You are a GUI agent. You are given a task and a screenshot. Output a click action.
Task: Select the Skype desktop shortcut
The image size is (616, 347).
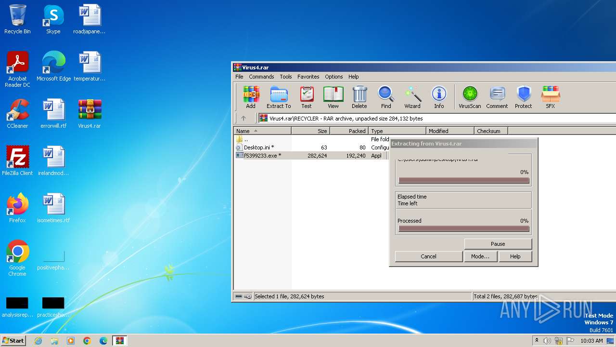[x=53, y=19]
